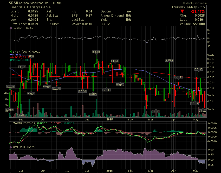Click the SCTR: label
Viewport: 221px width, 173px height.
pos(105,24)
